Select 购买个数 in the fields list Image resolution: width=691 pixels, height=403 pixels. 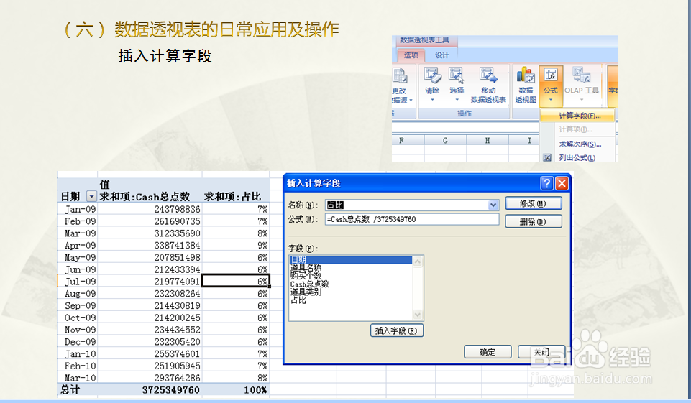point(306,276)
